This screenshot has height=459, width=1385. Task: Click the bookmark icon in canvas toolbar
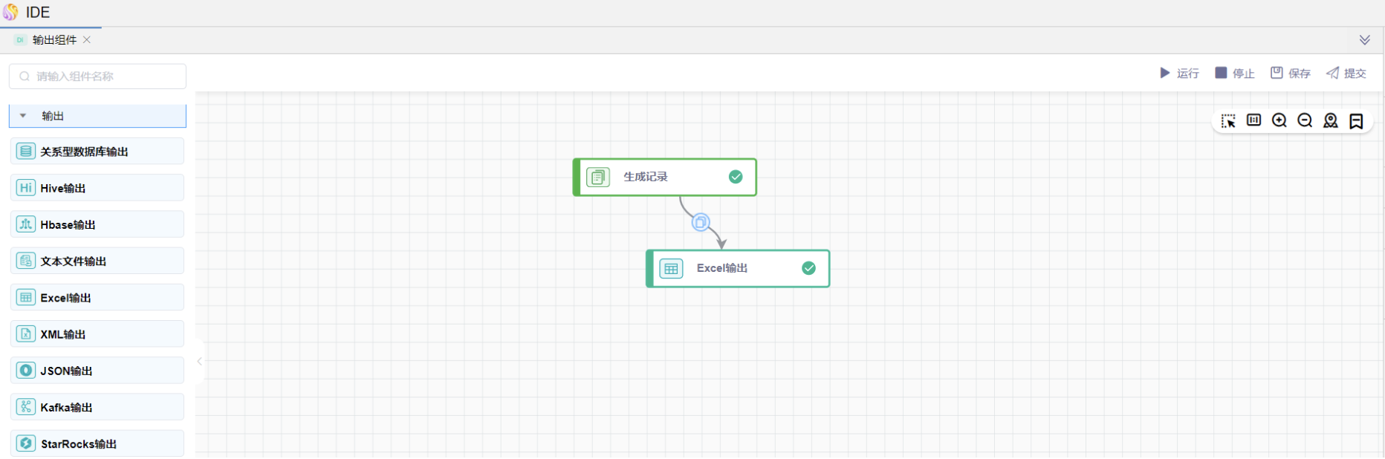point(1356,121)
